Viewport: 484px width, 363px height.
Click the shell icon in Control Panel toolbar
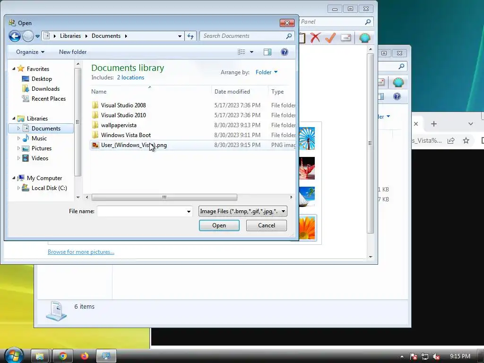[x=364, y=38]
